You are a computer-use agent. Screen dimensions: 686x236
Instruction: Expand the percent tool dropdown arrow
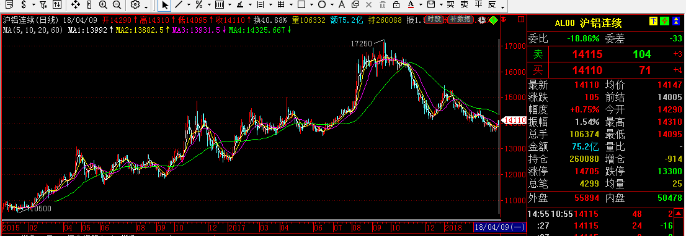click(x=209, y=5)
